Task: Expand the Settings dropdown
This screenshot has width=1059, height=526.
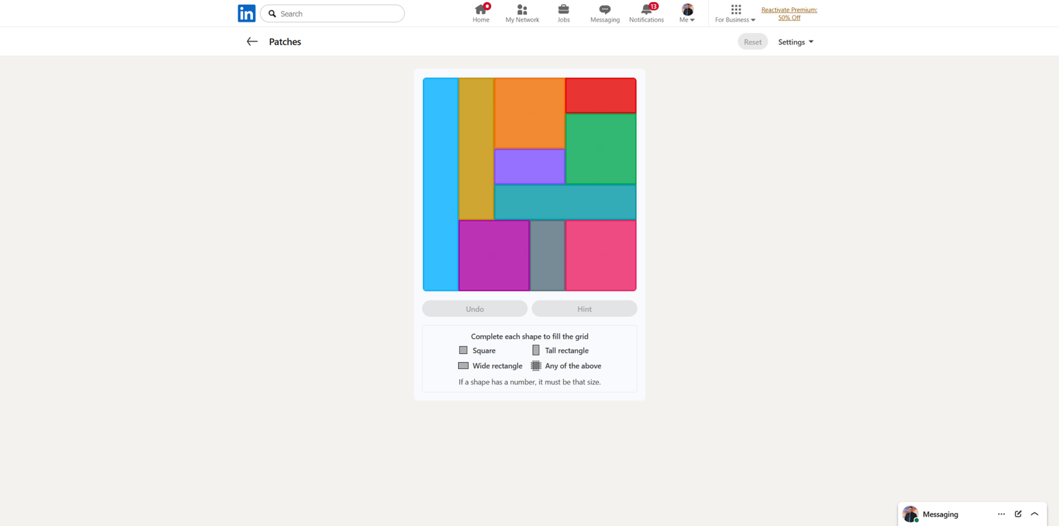Action: (795, 42)
